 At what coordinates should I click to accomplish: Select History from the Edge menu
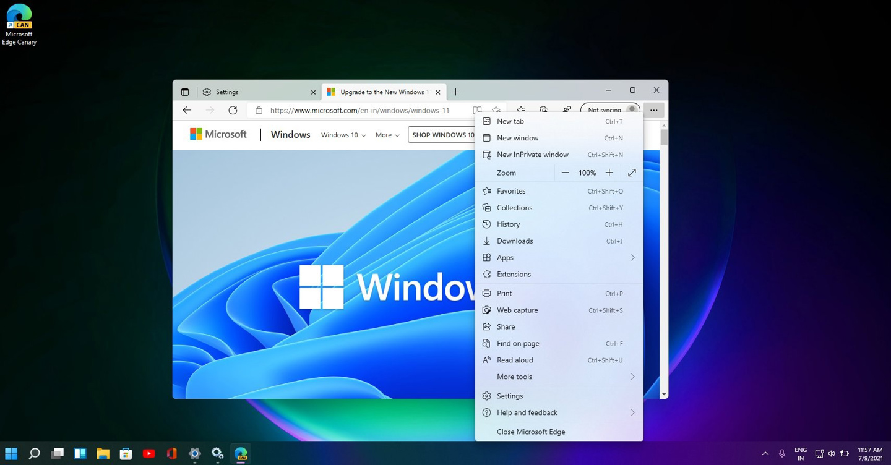509,224
